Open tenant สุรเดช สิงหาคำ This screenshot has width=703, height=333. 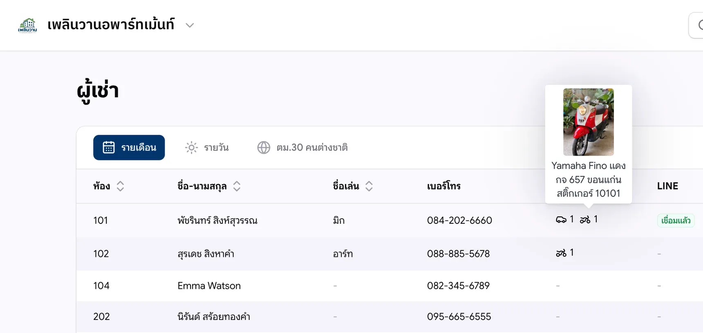pyautogui.click(x=206, y=254)
